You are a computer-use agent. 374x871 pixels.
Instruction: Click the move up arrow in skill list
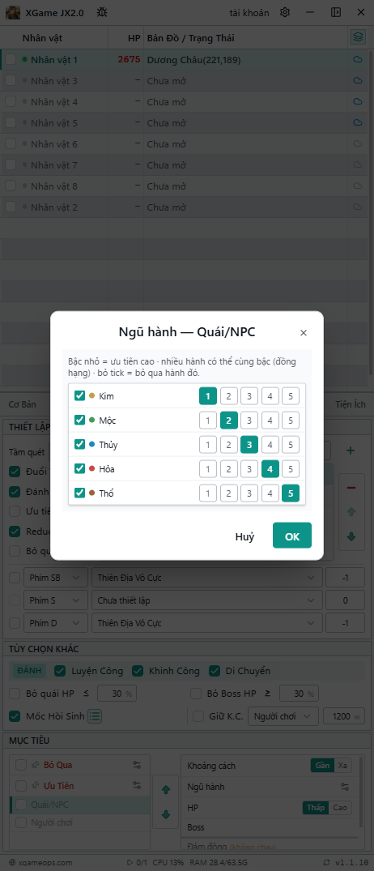(351, 512)
